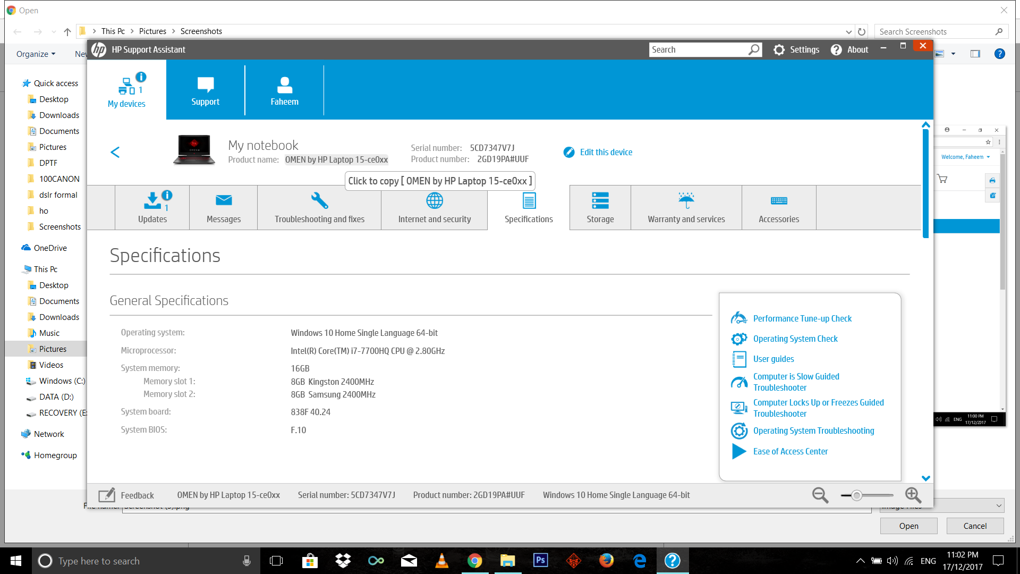The width and height of the screenshot is (1020, 574).
Task: Open Firefox from the taskbar
Action: 606,561
